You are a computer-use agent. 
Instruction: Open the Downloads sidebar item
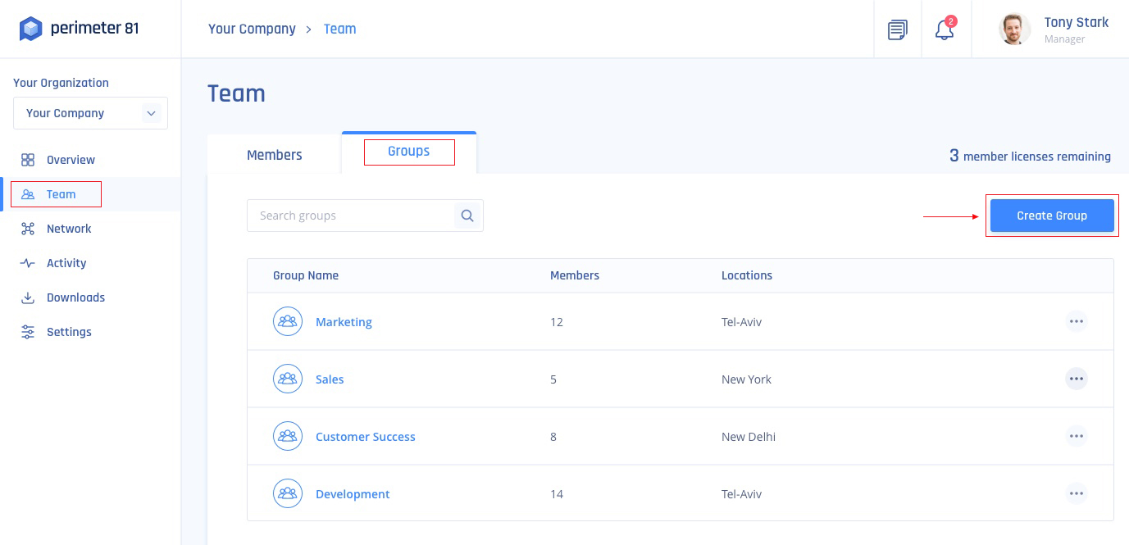click(x=75, y=297)
